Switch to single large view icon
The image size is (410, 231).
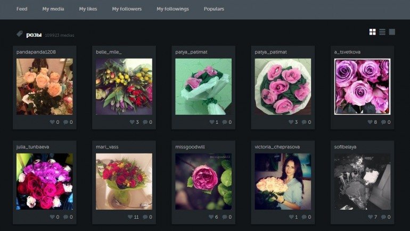tap(392, 32)
